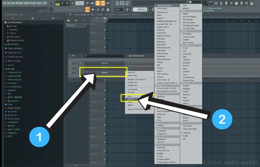Toggle Sampler channel green mute LED
260x167 pixels.
click(70, 73)
